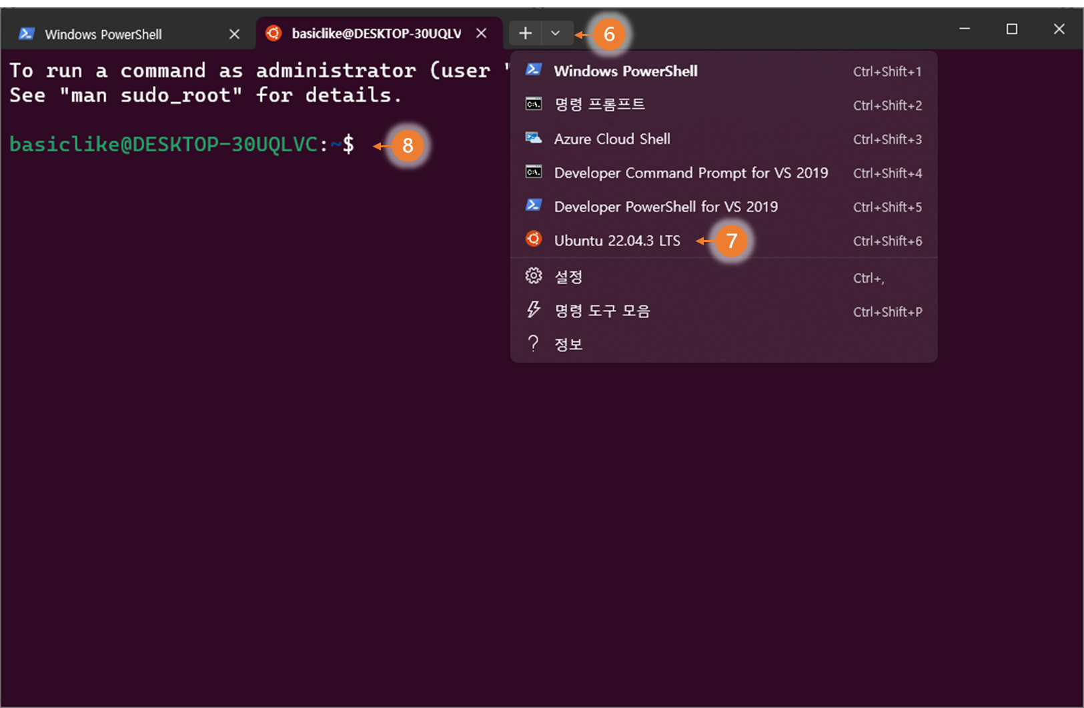1084x708 pixels.
Task: Click the Ctrl+Shift+3 shortcut label
Action: point(888,139)
